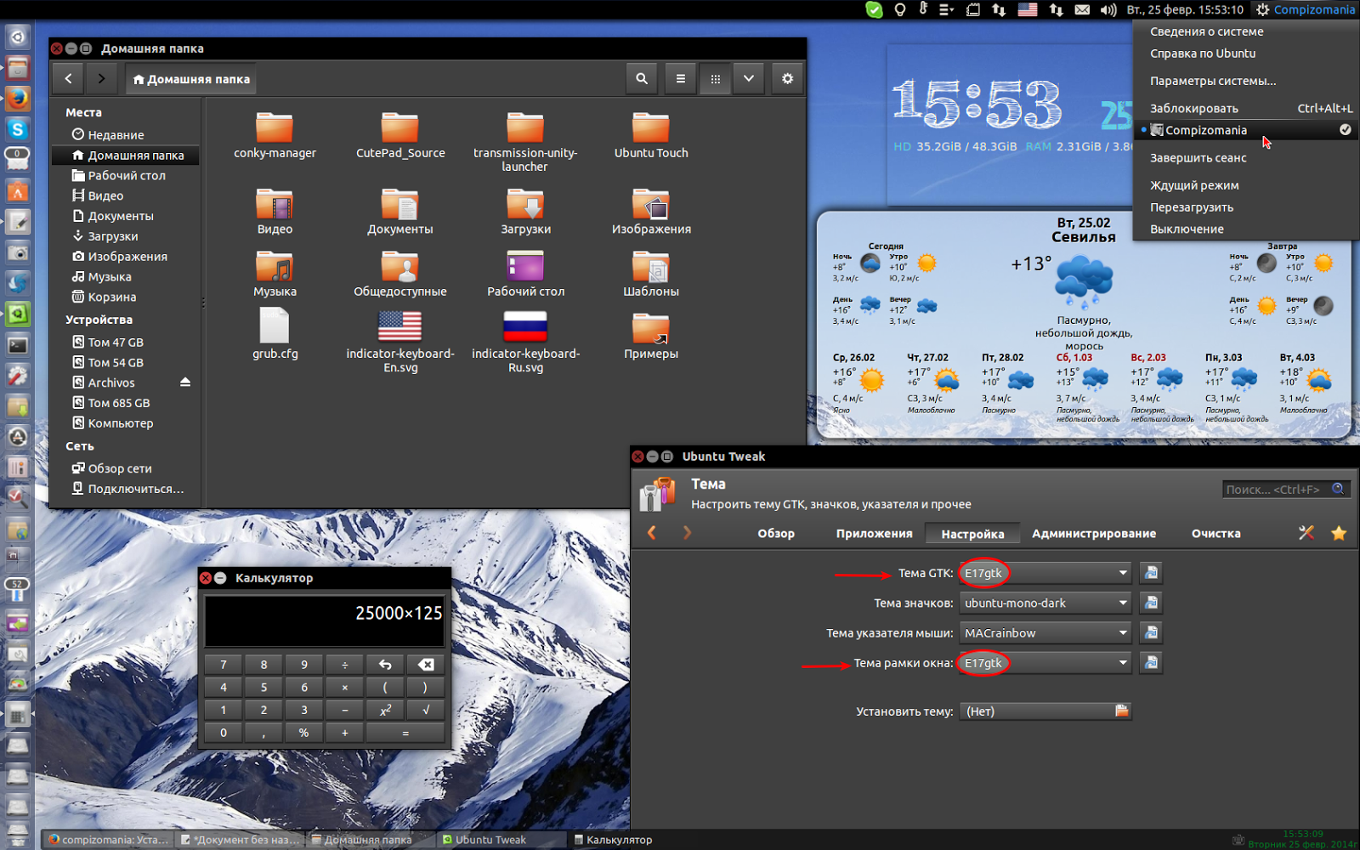Image resolution: width=1360 pixels, height=850 pixels.
Task: Select indicator-keyboard-En.svg flag file
Action: pyautogui.click(x=400, y=341)
